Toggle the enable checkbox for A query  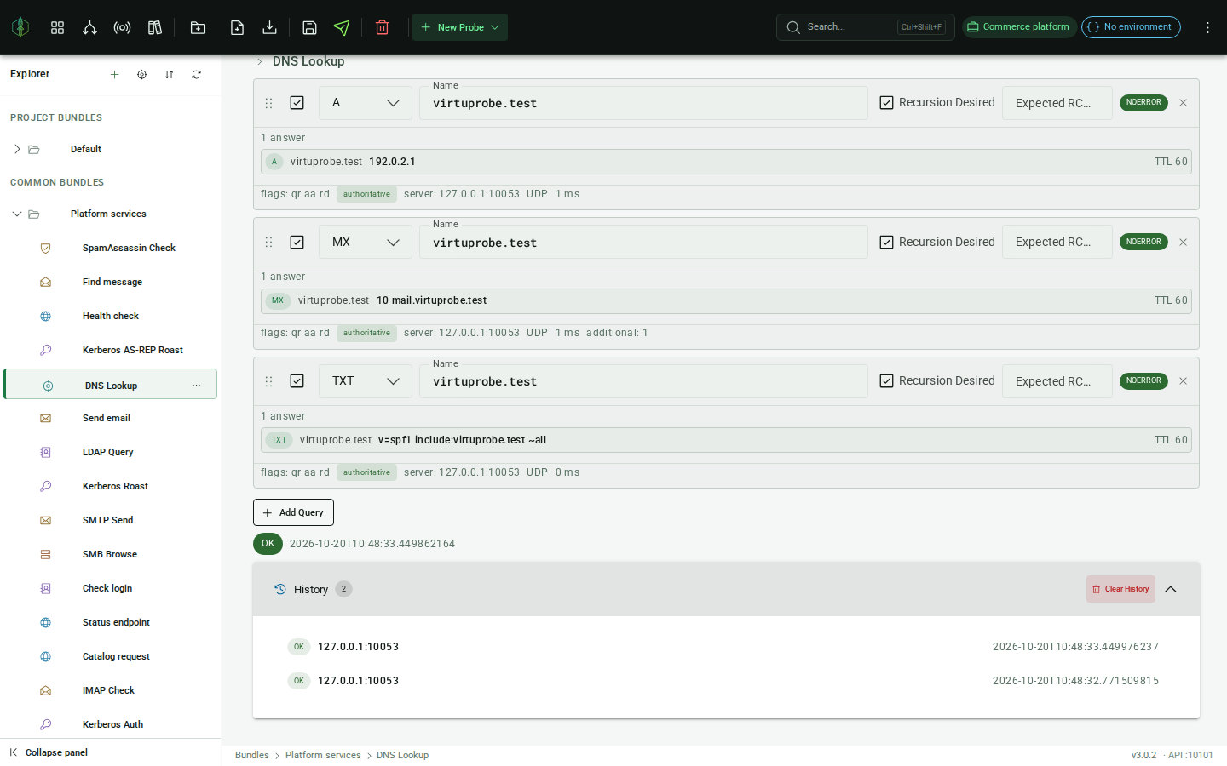click(x=297, y=103)
